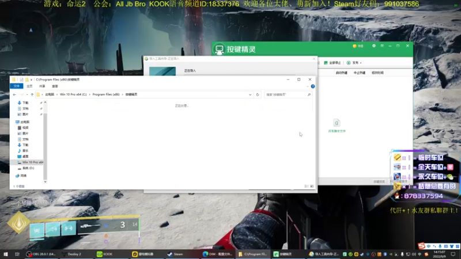This screenshot has width=461, height=259.
Task: Close the import wizard dialog
Action: 313,59
